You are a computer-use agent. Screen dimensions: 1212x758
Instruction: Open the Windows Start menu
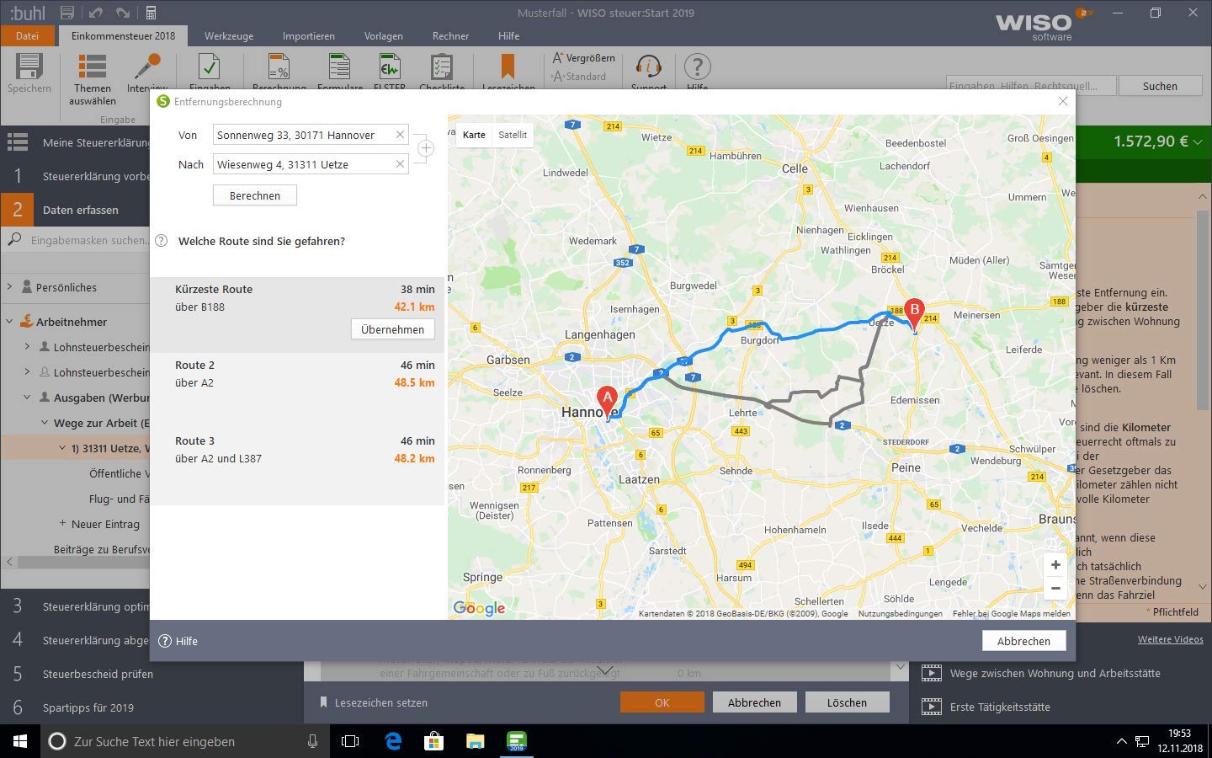[x=20, y=741]
